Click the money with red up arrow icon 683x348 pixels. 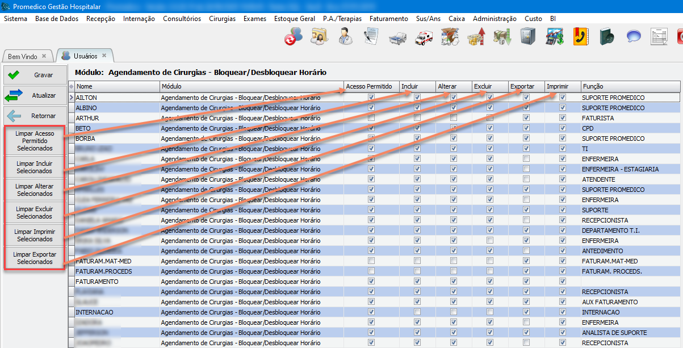(475, 37)
